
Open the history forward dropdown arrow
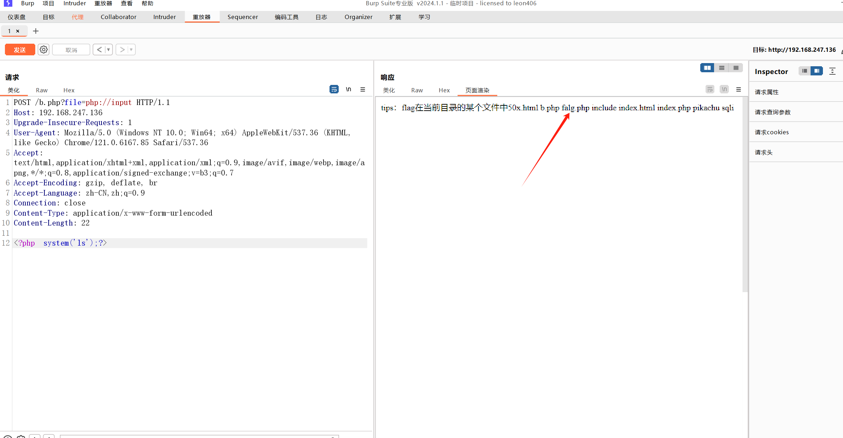click(x=131, y=50)
